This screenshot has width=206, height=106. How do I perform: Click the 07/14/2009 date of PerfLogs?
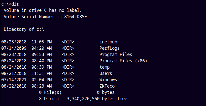(x=14, y=48)
